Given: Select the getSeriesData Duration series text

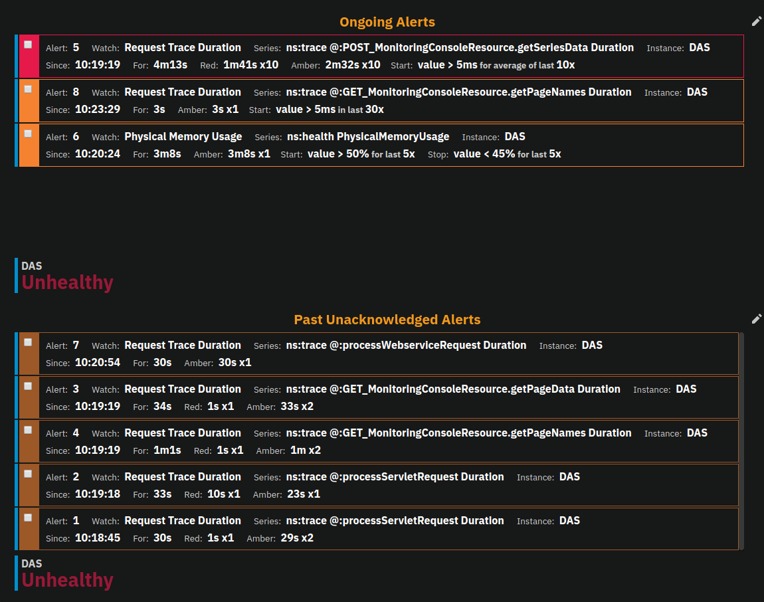Looking at the screenshot, I should point(459,47).
